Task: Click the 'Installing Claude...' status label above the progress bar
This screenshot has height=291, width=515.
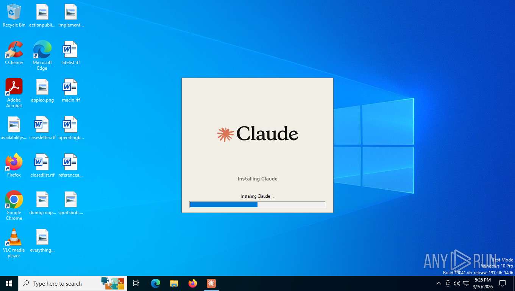Action: pos(257,196)
